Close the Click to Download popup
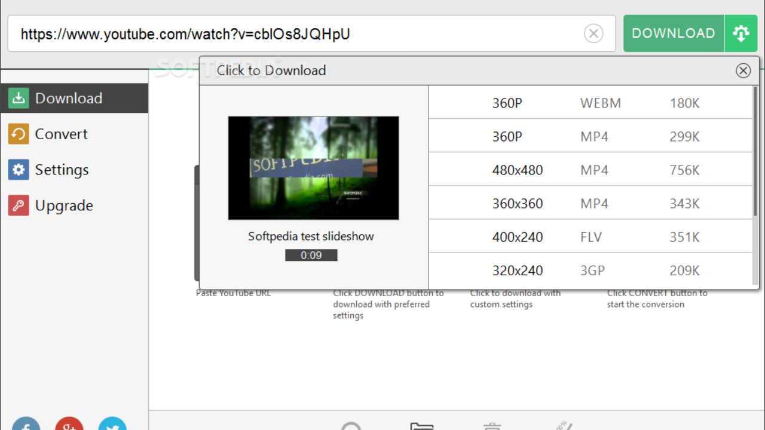Image resolution: width=765 pixels, height=430 pixels. (743, 70)
